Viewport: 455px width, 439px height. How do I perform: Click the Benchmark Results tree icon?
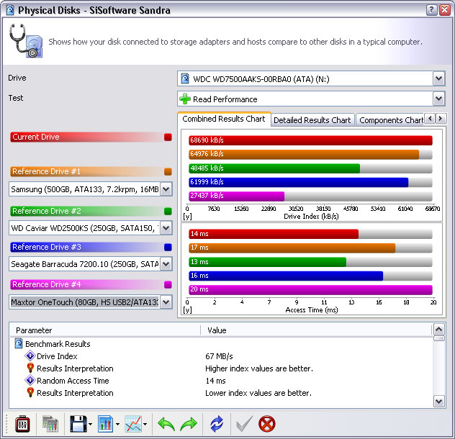coord(19,343)
